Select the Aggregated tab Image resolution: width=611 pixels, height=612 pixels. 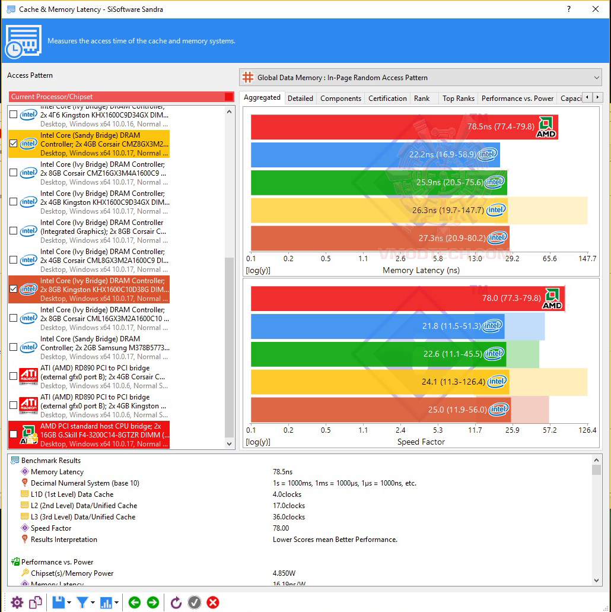pyautogui.click(x=262, y=97)
